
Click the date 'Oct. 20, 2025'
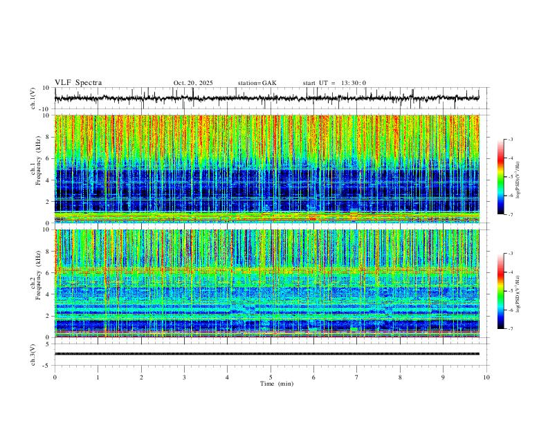[x=193, y=83]
